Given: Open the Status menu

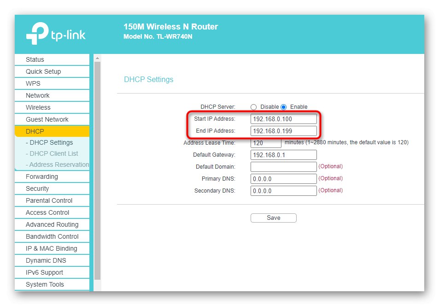Looking at the screenshot, I should pyautogui.click(x=52, y=60).
